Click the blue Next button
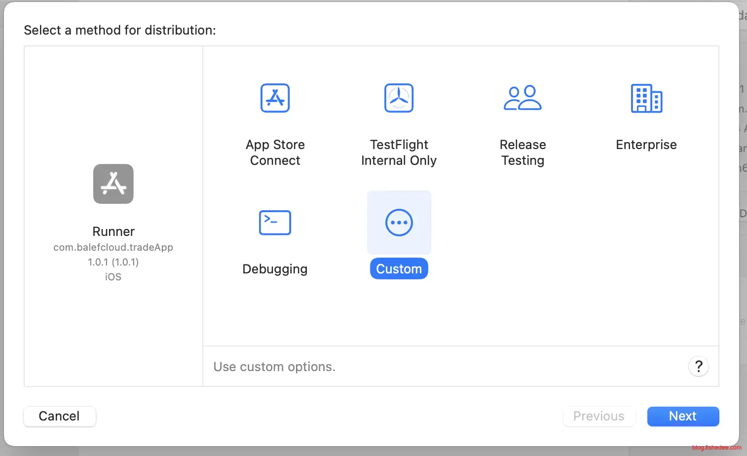The image size is (747, 456). 683,416
